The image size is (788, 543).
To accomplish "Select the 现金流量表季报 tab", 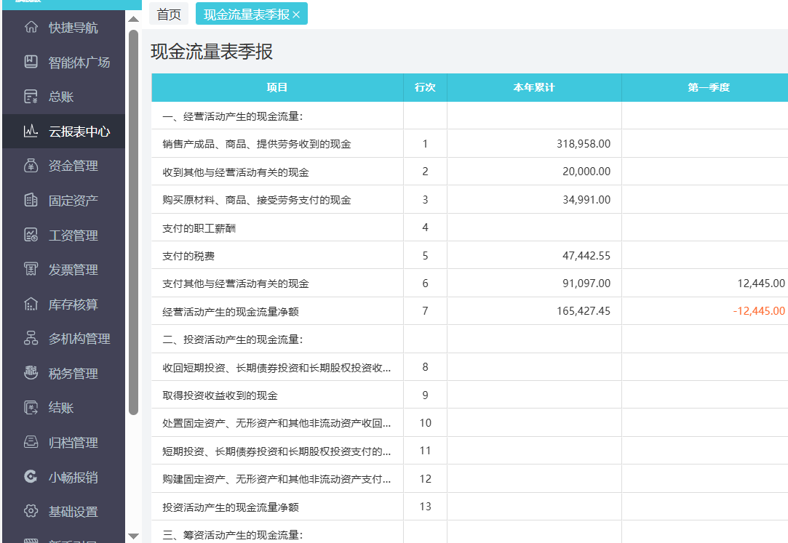I will (244, 13).
